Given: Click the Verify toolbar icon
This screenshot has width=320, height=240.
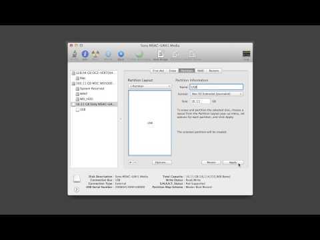Looking at the screenshot, I should tap(75, 54).
